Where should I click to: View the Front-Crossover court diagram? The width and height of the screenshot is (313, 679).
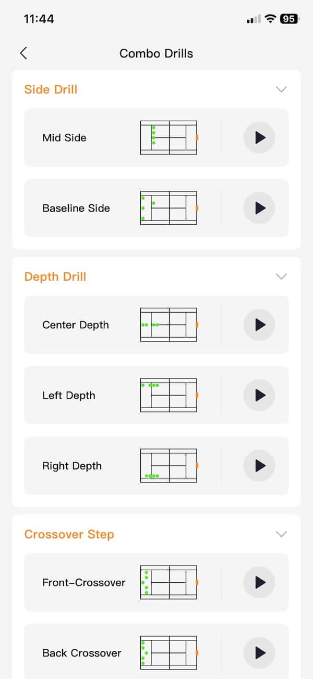[170, 582]
